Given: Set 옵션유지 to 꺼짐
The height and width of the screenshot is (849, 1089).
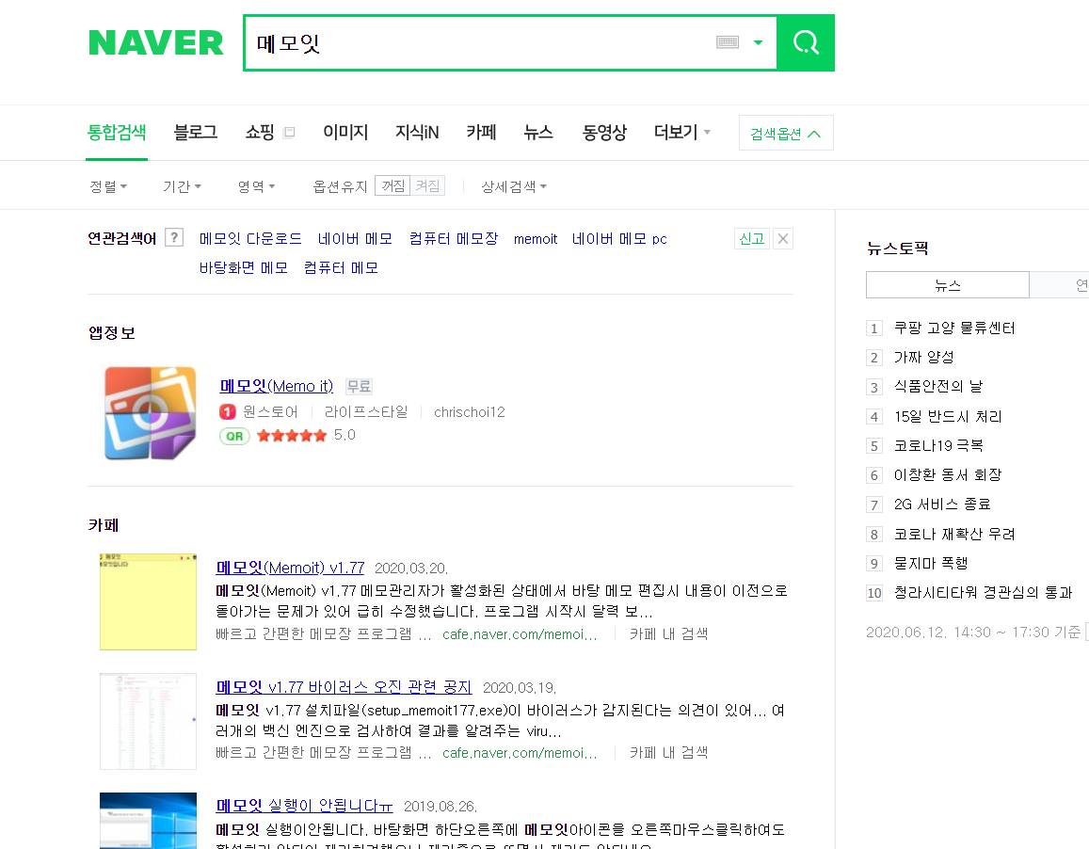Looking at the screenshot, I should pyautogui.click(x=392, y=185).
